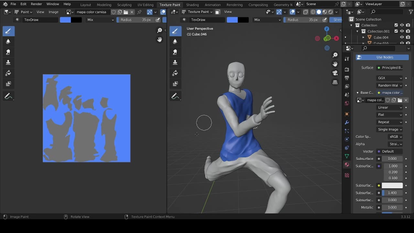The height and width of the screenshot is (233, 414).
Task: Toggle Collection exclude checkbox
Action: point(396,25)
